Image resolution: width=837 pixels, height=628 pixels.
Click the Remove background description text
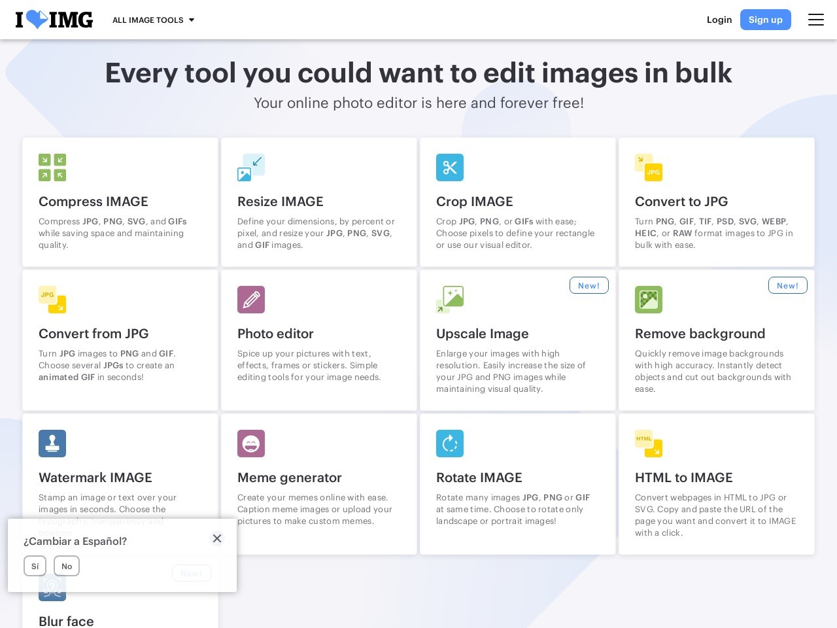pyautogui.click(x=713, y=371)
